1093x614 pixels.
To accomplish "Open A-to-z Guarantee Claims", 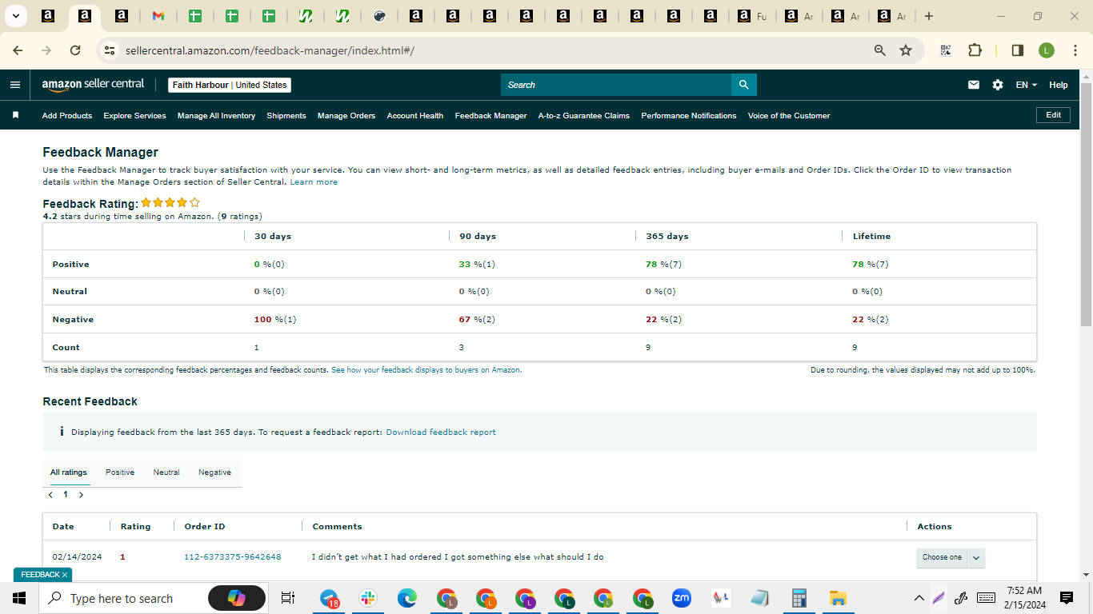I will click(x=584, y=116).
